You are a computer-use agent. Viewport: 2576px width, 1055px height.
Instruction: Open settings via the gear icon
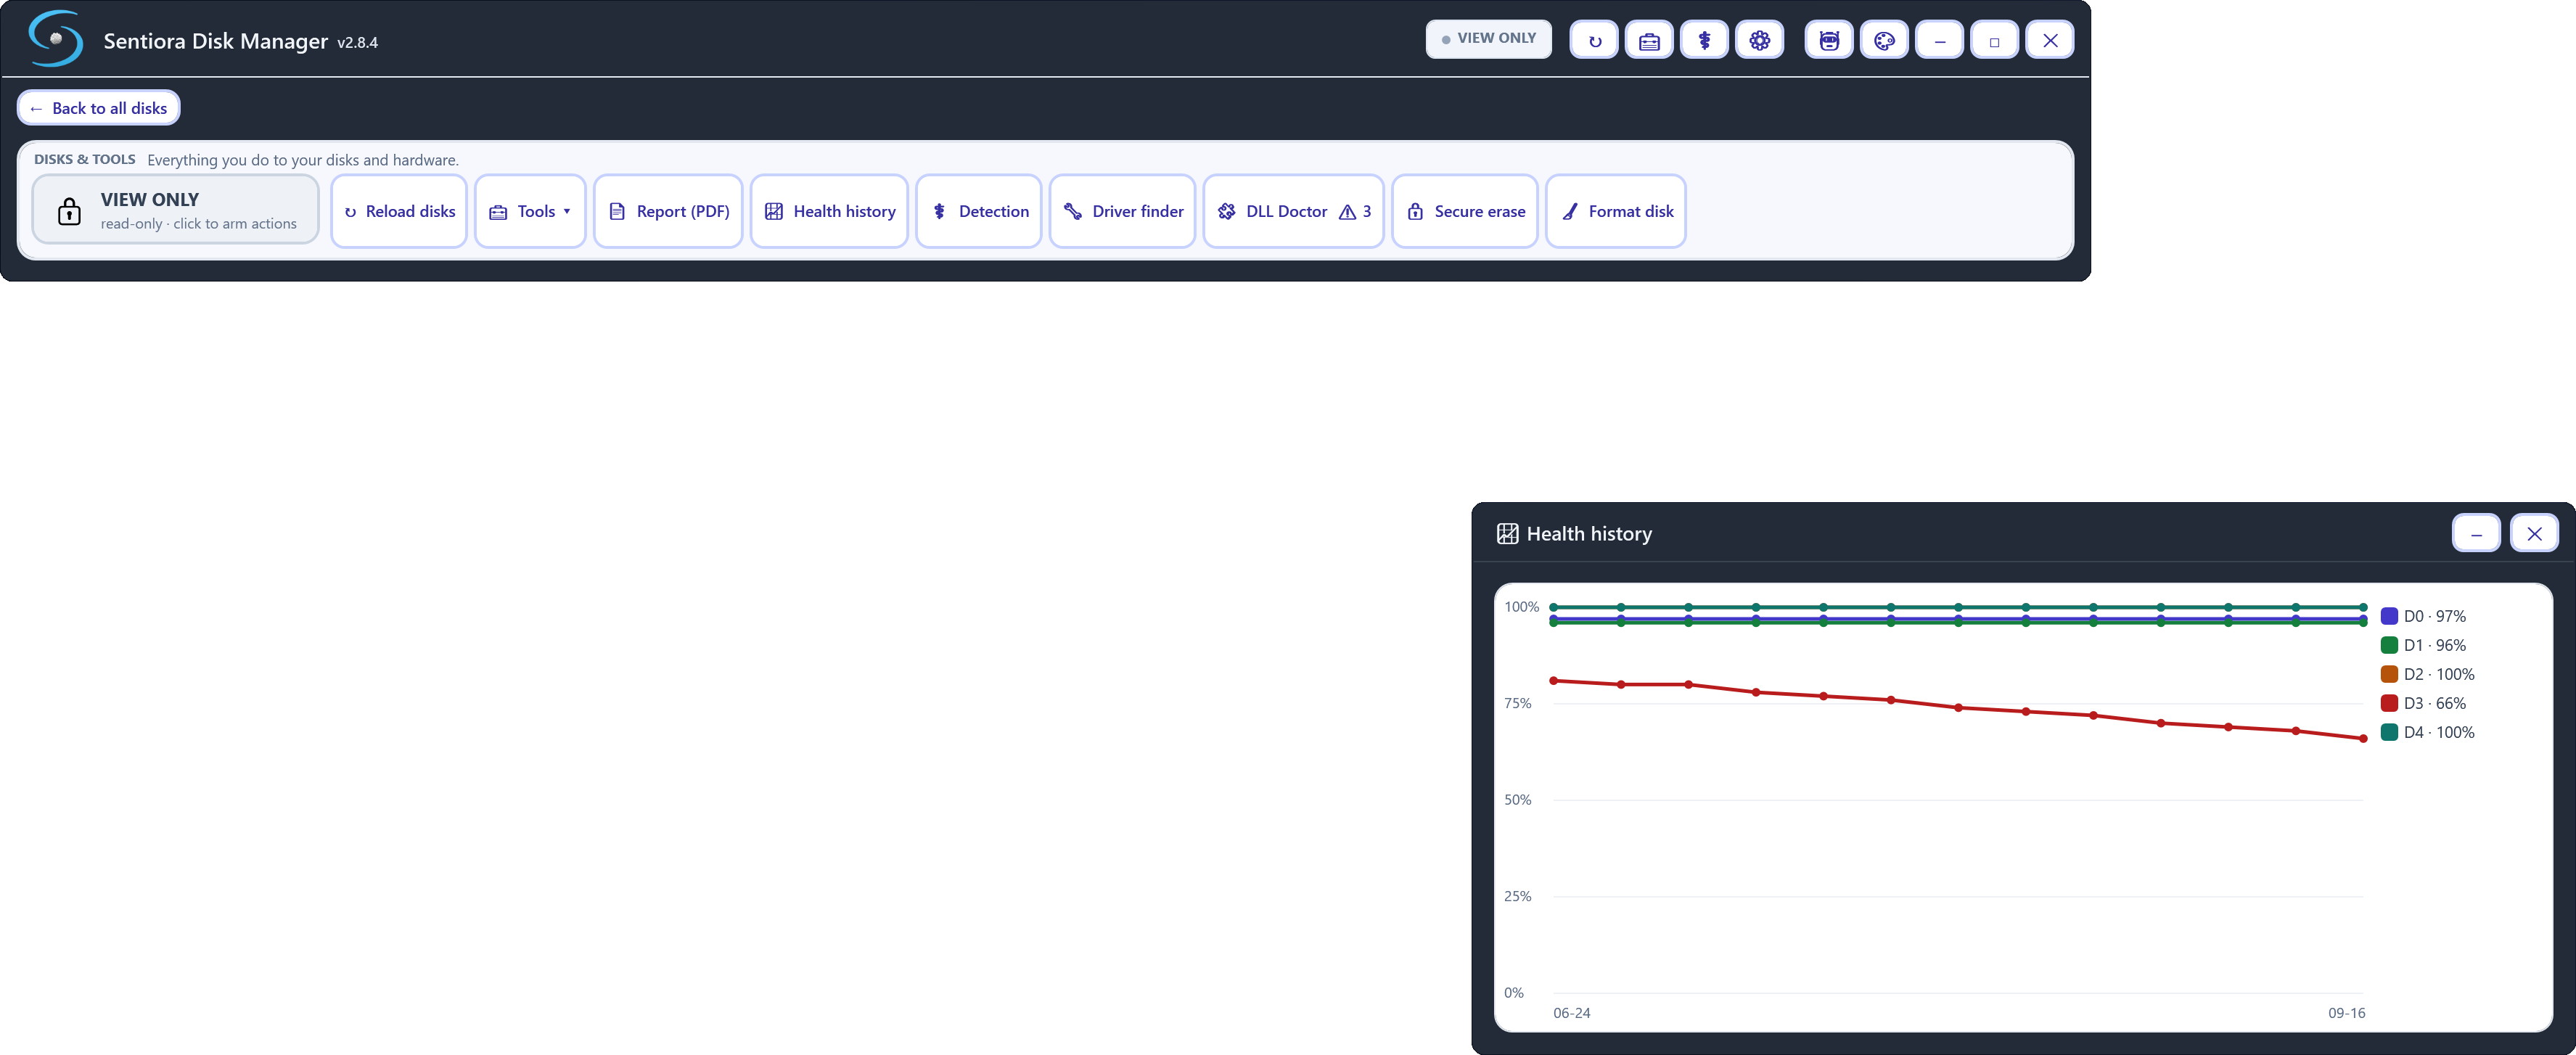click(1759, 41)
